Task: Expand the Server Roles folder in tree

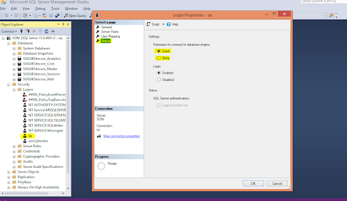Action: (14, 146)
